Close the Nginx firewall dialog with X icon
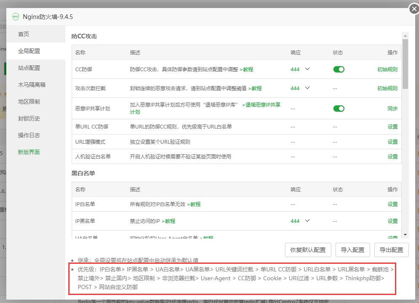The image size is (419, 303). (x=414, y=9)
